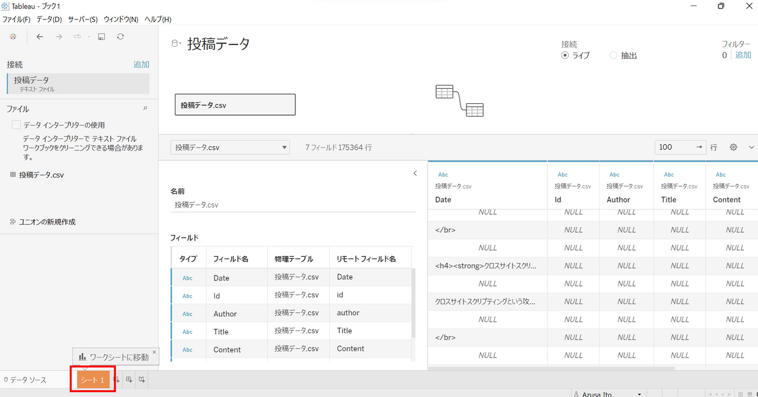
Task: Click the Date column header in data grid
Action: pos(443,200)
